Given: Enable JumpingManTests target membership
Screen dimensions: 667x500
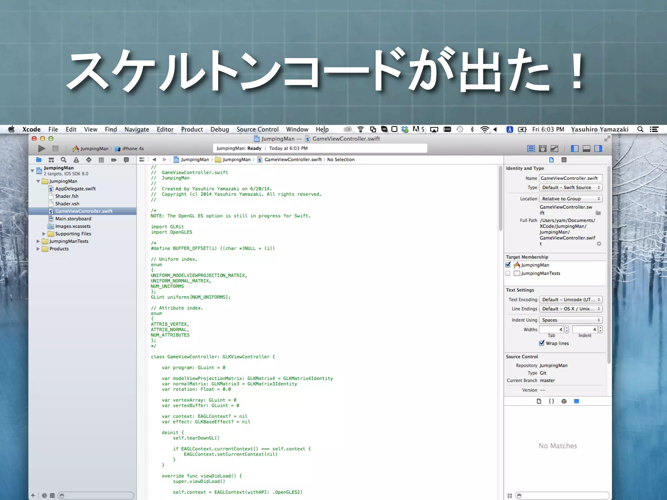Looking at the screenshot, I should (508, 273).
